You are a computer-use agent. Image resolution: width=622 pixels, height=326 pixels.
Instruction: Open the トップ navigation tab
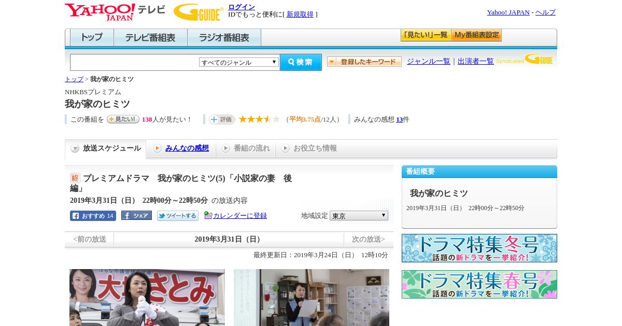(x=92, y=38)
